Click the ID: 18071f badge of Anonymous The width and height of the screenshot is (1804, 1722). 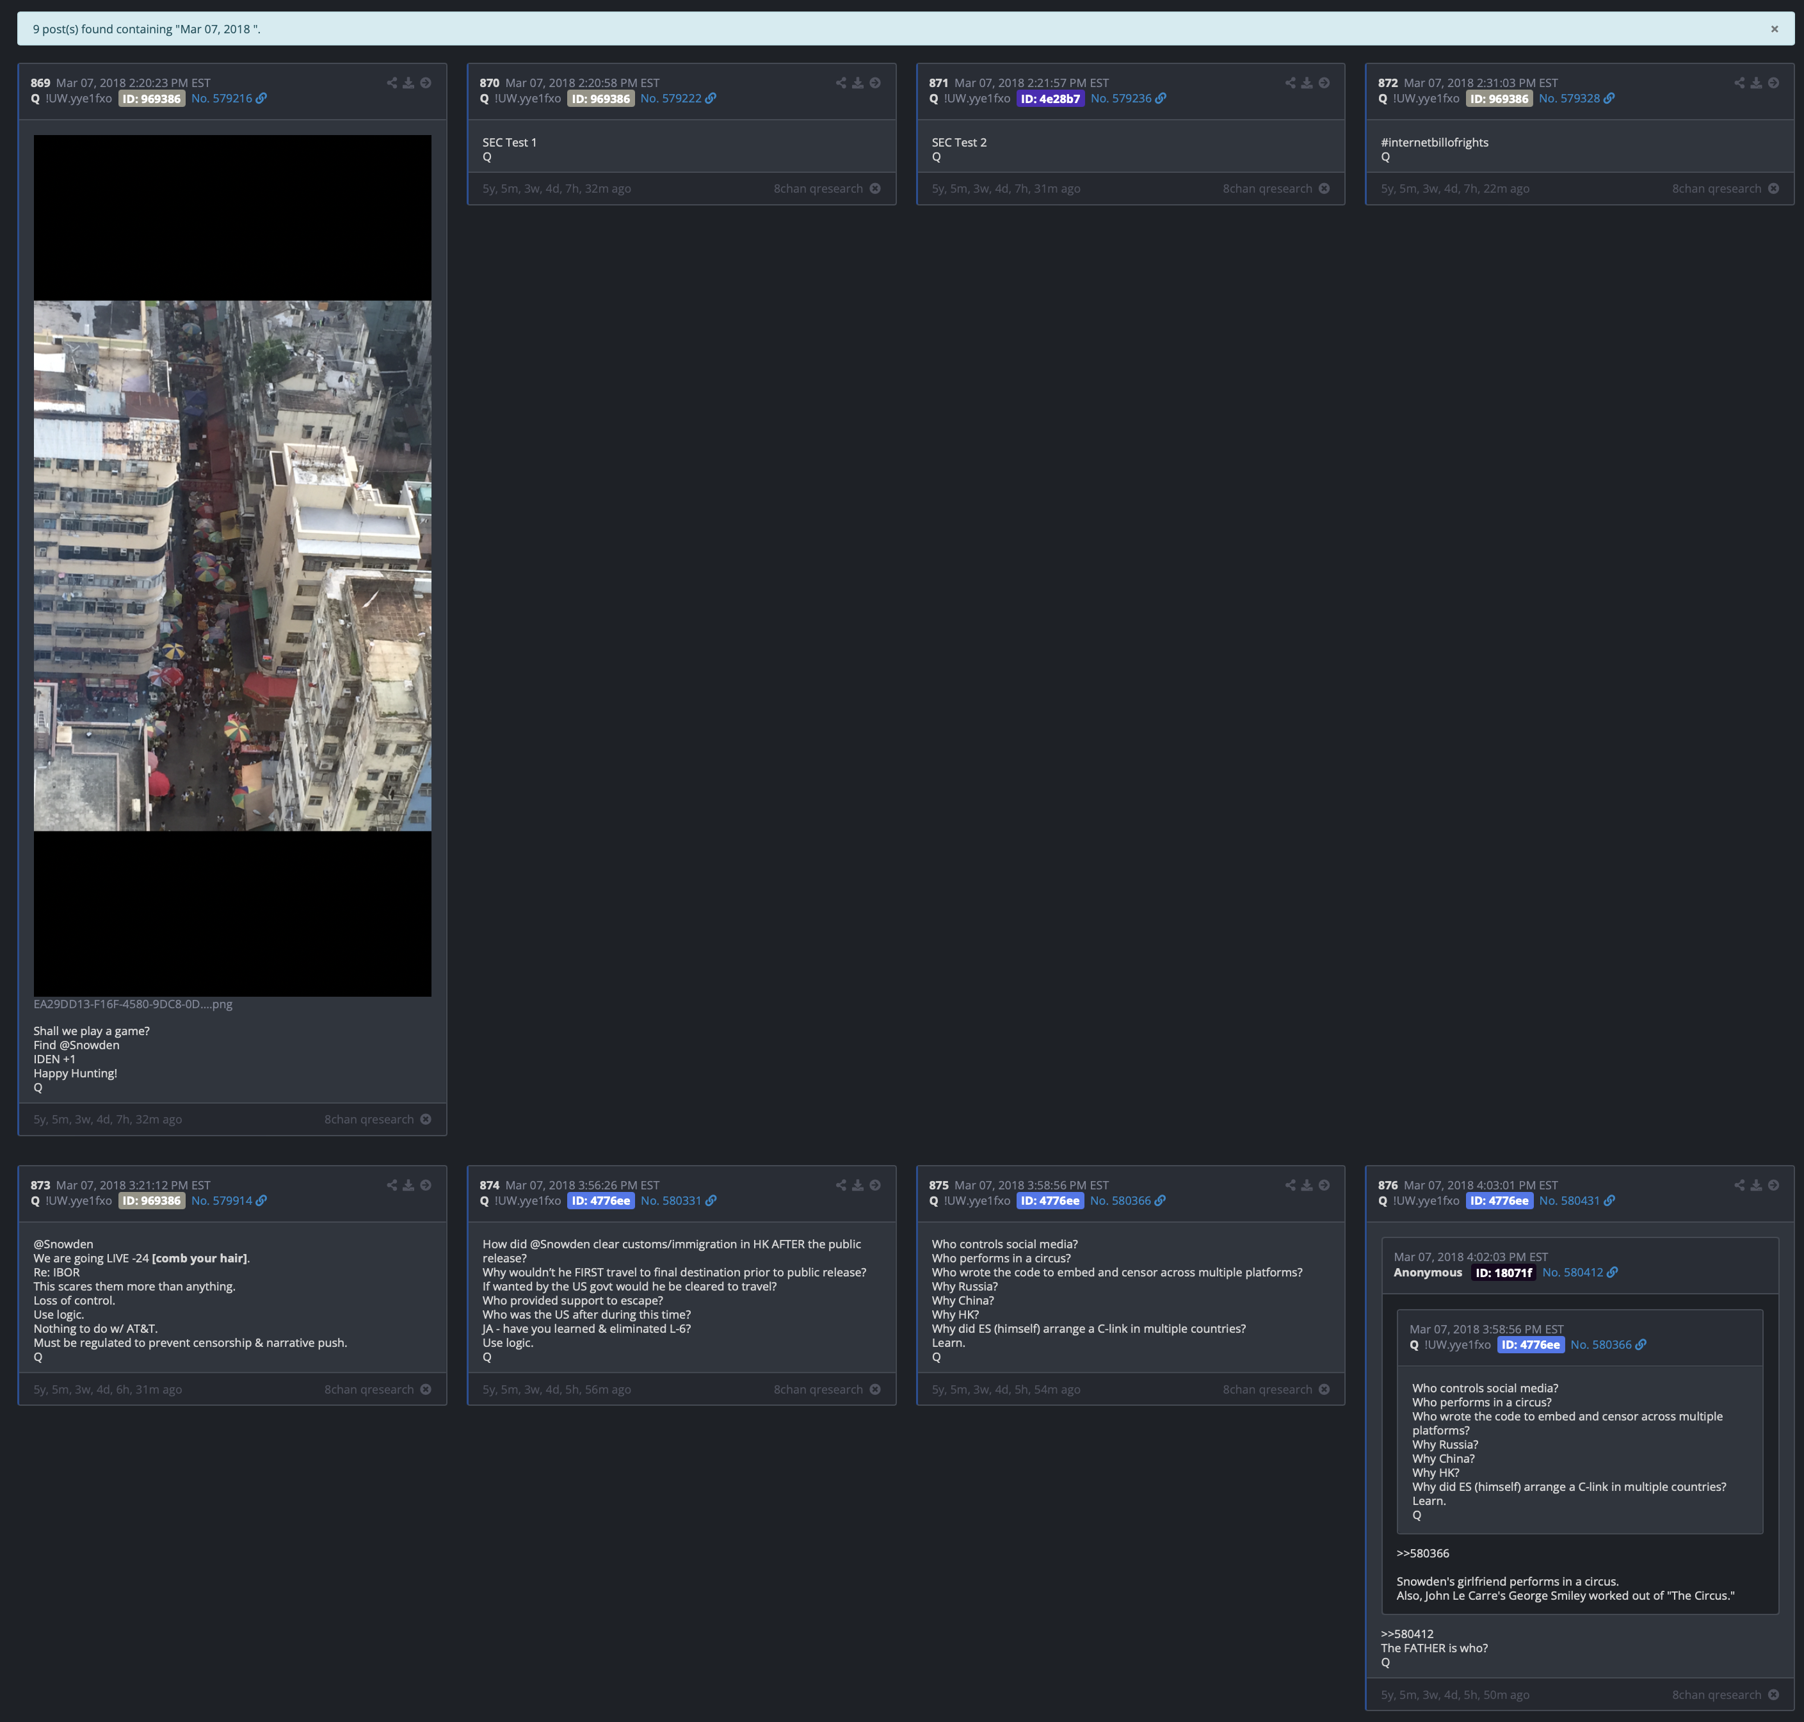(1504, 1272)
